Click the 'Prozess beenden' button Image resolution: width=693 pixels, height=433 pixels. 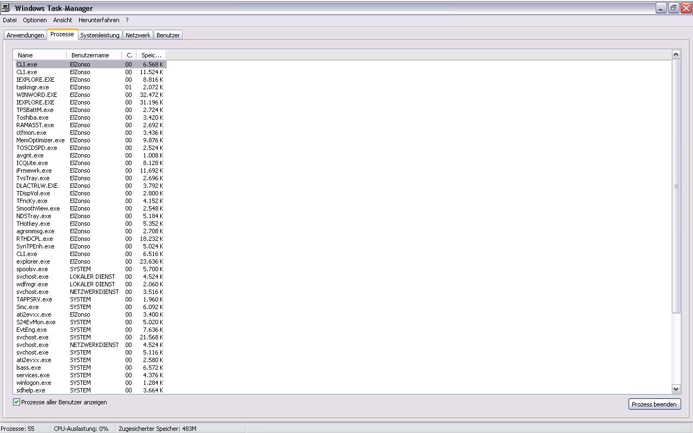(654, 404)
